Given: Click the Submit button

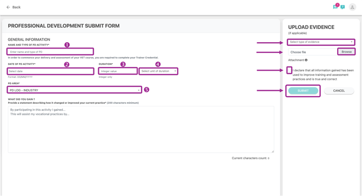Looking at the screenshot, I should click(303, 91).
